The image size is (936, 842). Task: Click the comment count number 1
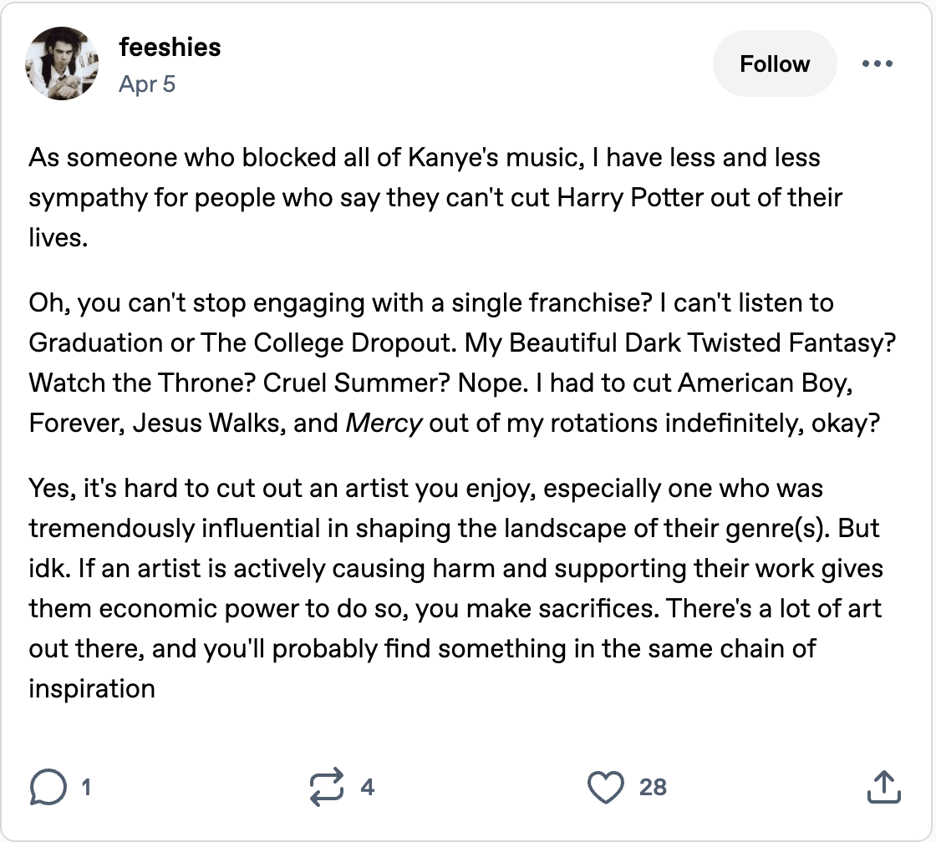(x=86, y=787)
